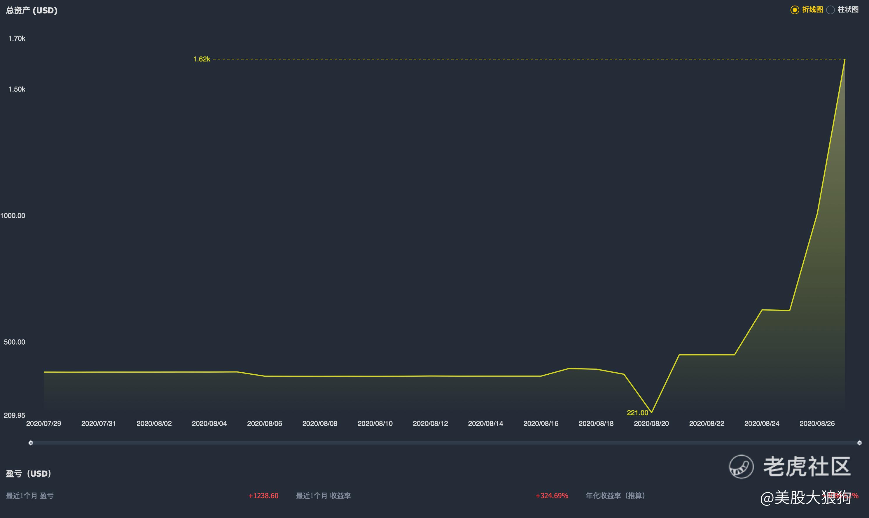869x518 pixels.
Task: Click the chart peak point at the top right
Action: (x=844, y=60)
